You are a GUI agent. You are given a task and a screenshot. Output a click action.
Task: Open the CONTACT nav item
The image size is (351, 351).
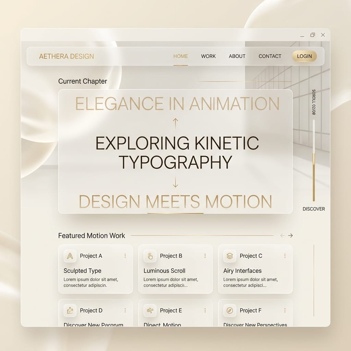[x=270, y=56]
